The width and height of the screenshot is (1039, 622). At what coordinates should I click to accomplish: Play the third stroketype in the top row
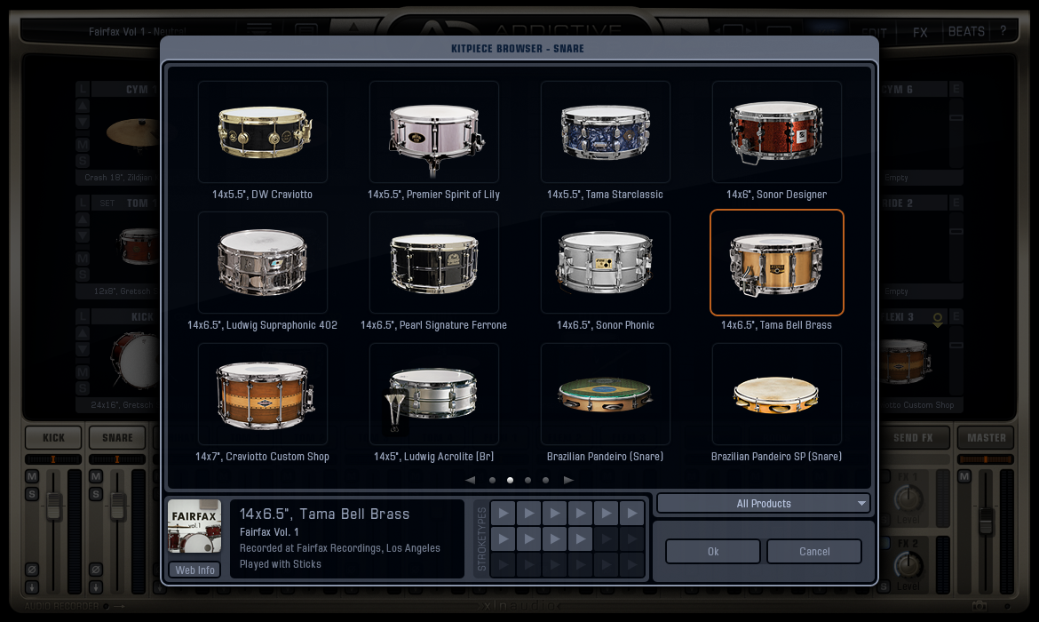point(555,514)
